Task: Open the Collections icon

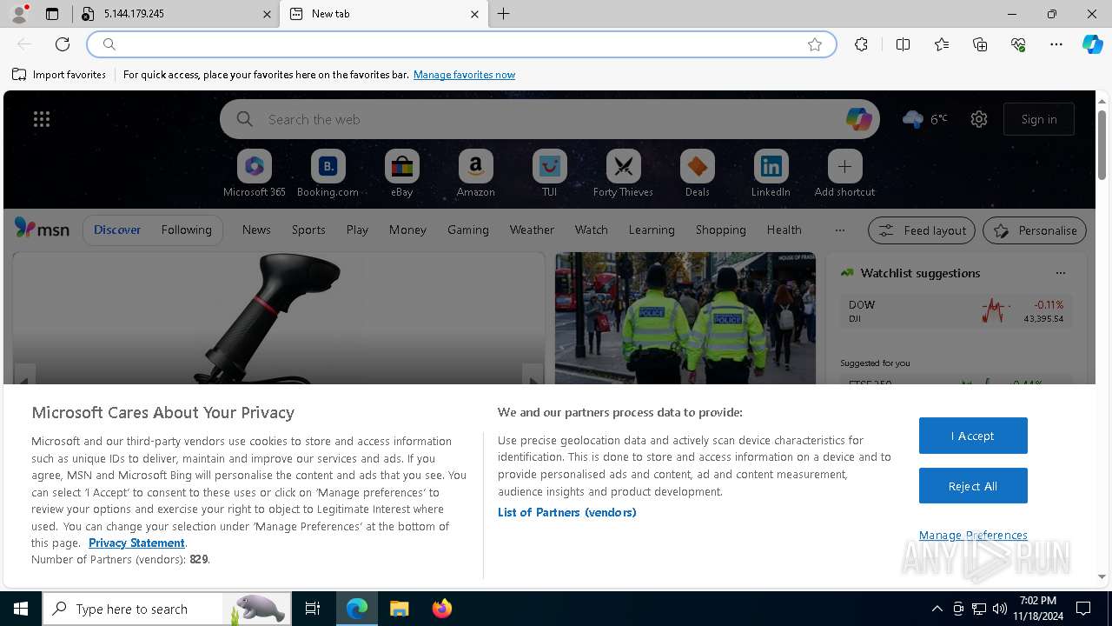Action: click(980, 44)
